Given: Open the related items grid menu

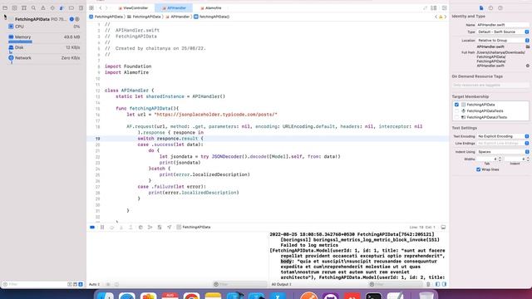Looking at the screenshot, I should pyautogui.click(x=91, y=7).
